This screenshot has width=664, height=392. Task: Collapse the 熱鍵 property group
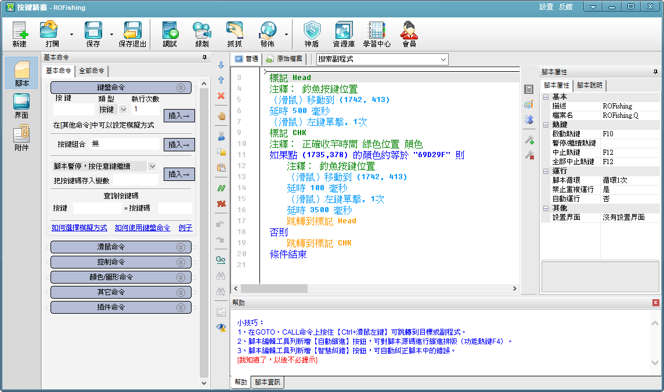[x=546, y=125]
